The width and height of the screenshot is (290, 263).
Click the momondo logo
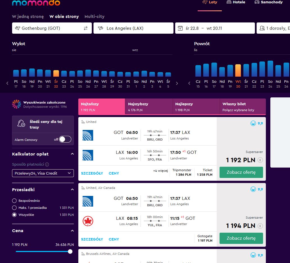point(36,3)
